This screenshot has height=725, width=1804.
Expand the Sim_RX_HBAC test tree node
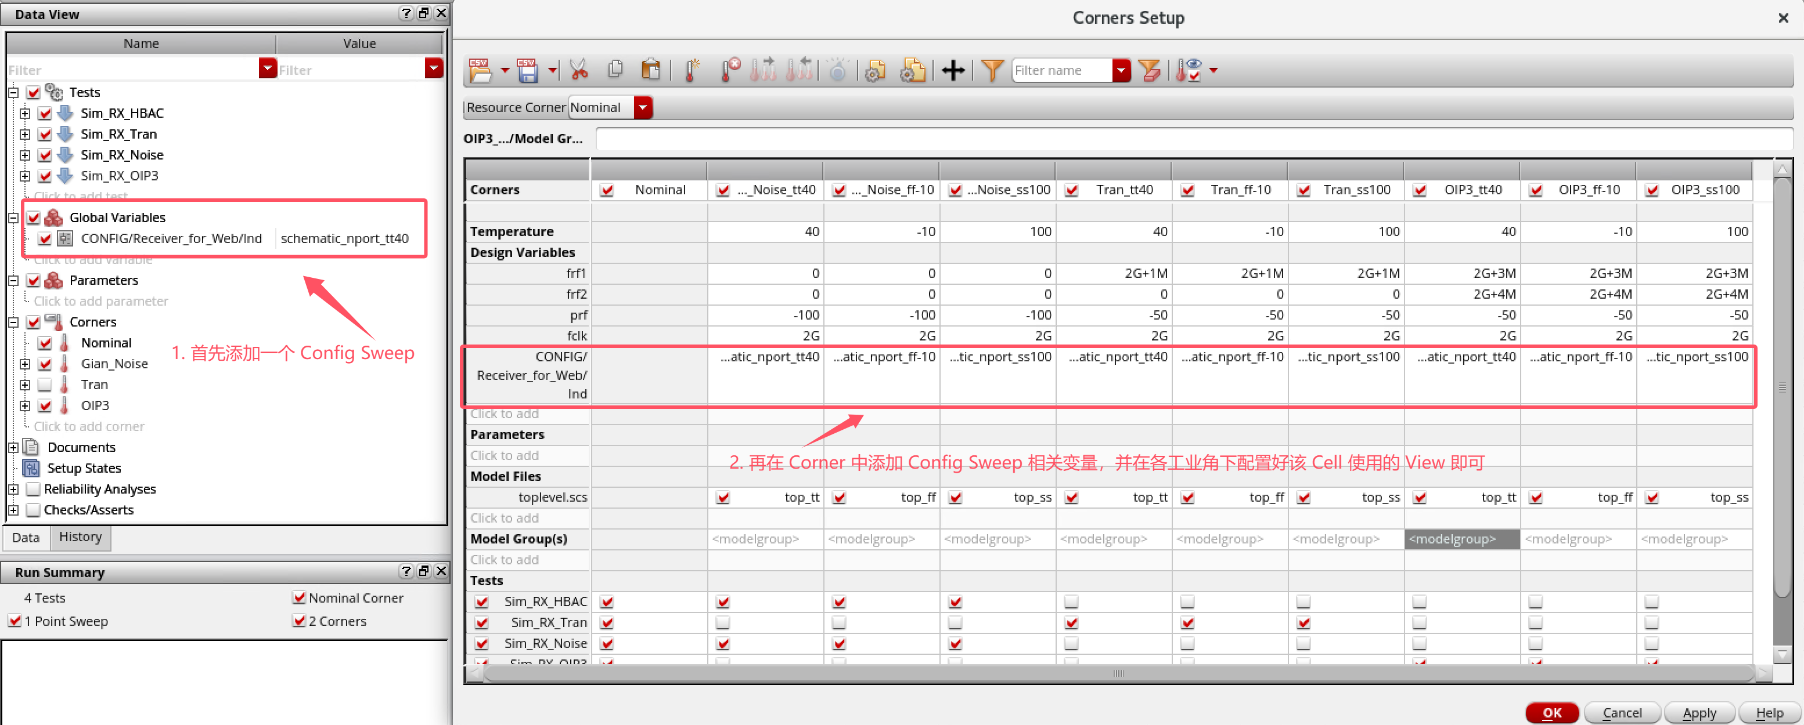25,113
